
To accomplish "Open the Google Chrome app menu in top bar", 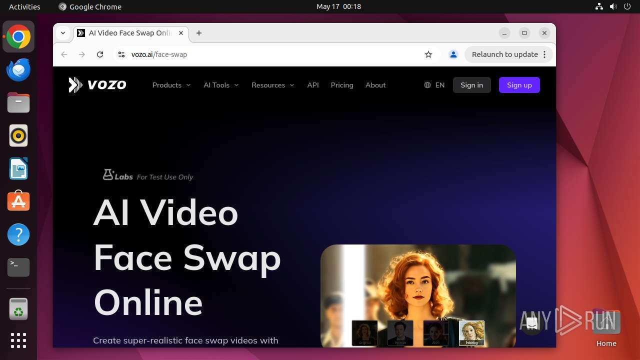I will tap(90, 6).
